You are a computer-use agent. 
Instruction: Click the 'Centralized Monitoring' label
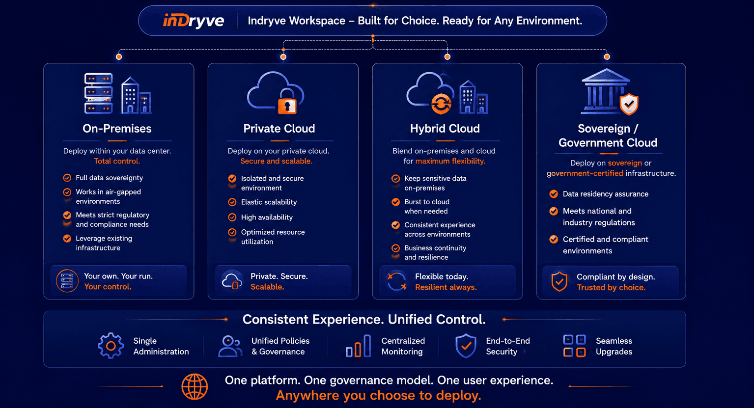point(403,346)
